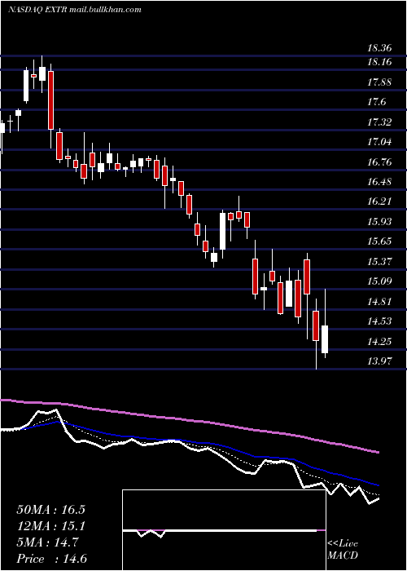The height and width of the screenshot is (571, 407).
Task: Click the 17.04 price axis label
Action: pyautogui.click(x=379, y=142)
